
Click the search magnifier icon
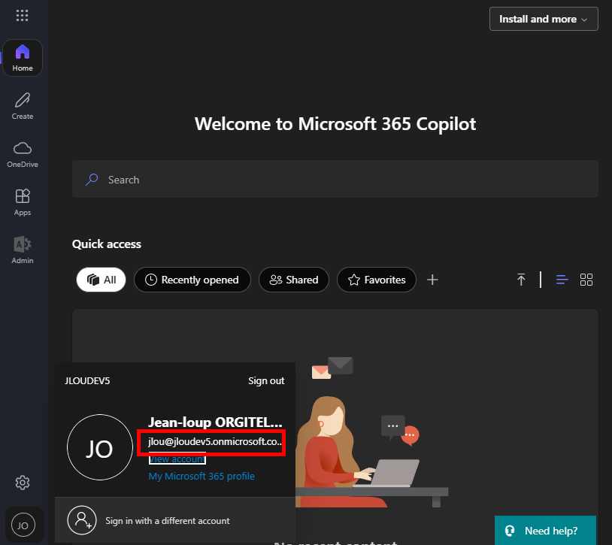pos(92,180)
